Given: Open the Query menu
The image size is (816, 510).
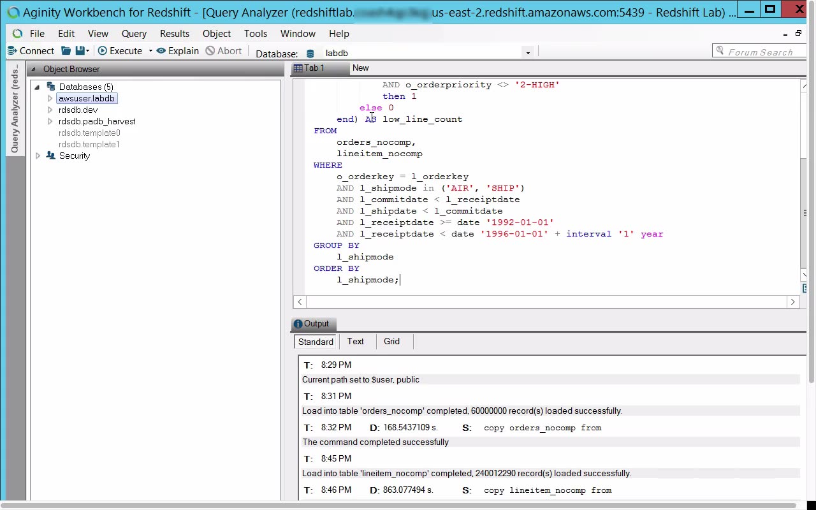Looking at the screenshot, I should pyautogui.click(x=134, y=34).
